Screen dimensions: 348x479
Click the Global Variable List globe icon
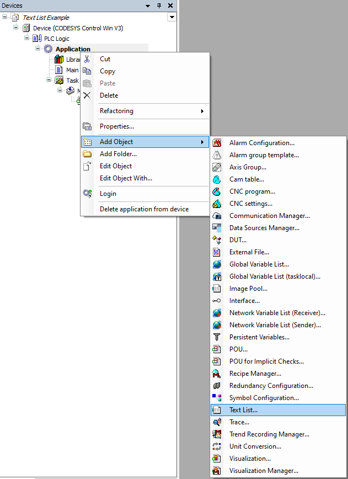pos(217,264)
